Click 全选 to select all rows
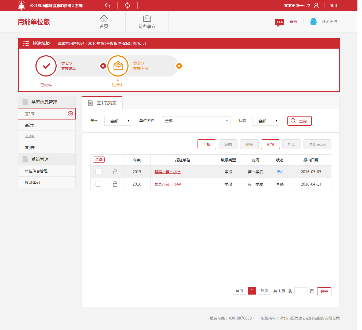Viewport: 362px width, 330px height. tap(98, 159)
